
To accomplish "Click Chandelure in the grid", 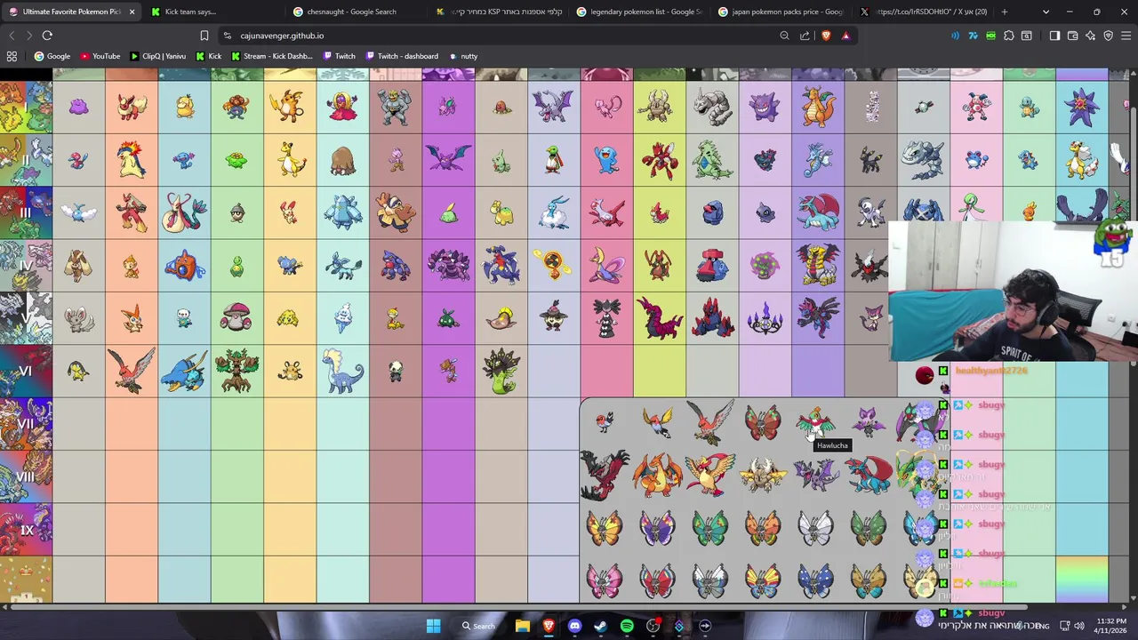I will click(765, 318).
